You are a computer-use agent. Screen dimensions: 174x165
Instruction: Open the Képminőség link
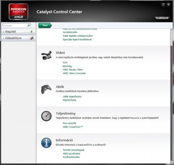69,100
